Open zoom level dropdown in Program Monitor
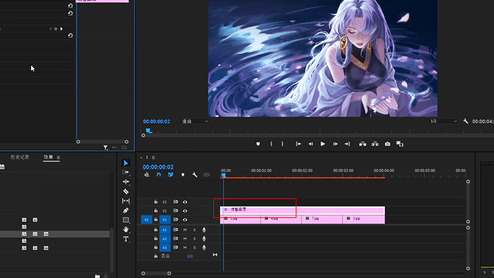The height and width of the screenshot is (278, 494). [194, 121]
